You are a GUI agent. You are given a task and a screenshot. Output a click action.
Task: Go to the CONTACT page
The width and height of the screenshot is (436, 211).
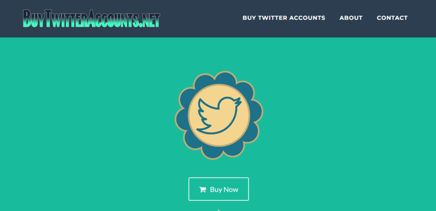(x=392, y=18)
